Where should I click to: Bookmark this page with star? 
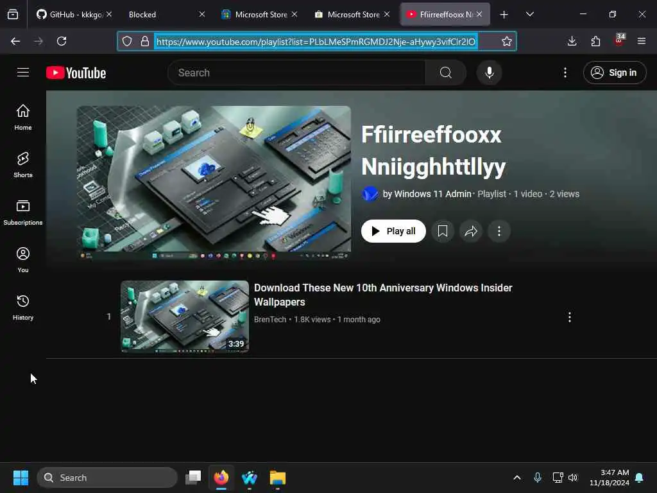pyautogui.click(x=507, y=41)
